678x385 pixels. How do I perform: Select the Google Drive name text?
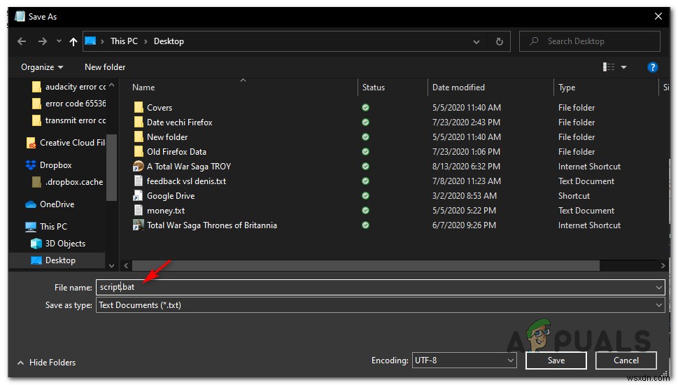(x=171, y=196)
